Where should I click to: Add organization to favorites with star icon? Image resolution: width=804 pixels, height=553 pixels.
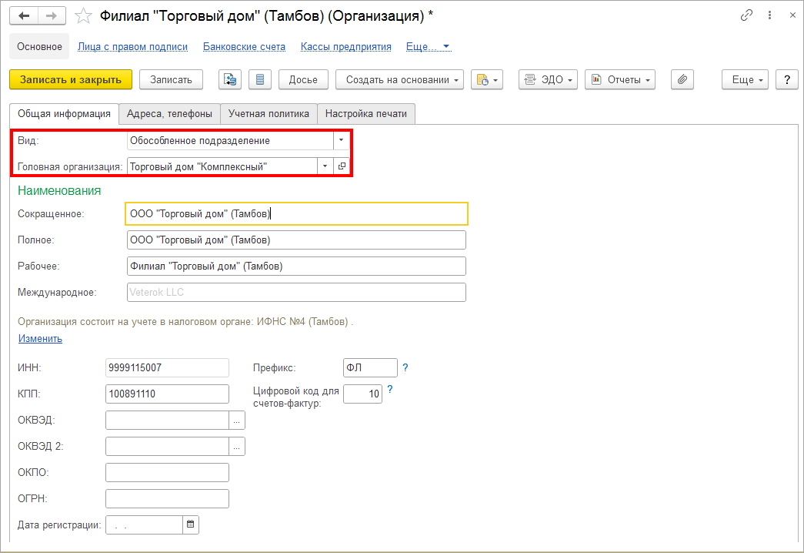(85, 15)
